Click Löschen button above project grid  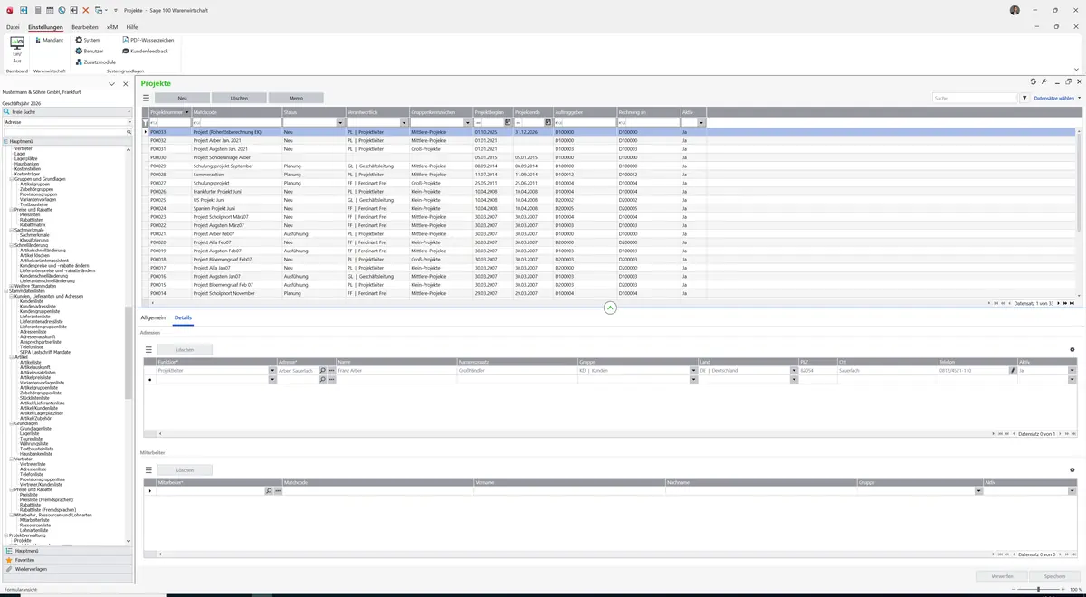pos(239,98)
